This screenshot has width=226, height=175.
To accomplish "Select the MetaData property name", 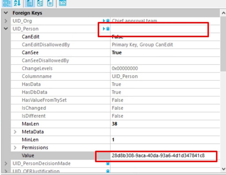I will [x=33, y=132].
